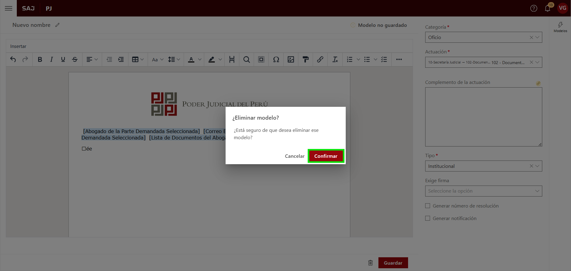Edit the model name pencil icon

pos(57,25)
